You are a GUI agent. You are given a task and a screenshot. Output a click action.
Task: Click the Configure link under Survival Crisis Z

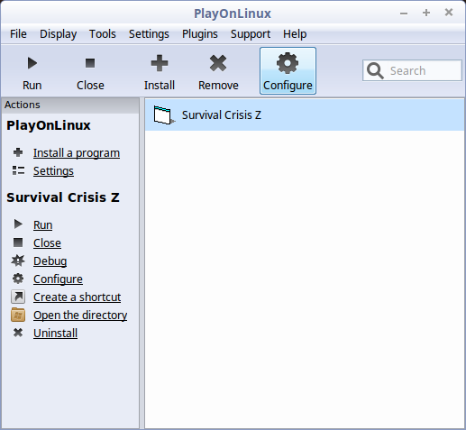pos(58,279)
